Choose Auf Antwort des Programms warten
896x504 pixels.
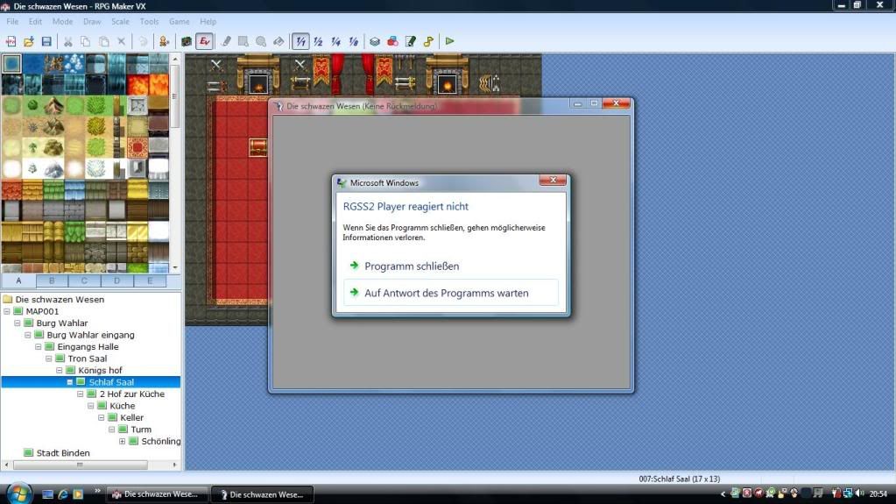[x=450, y=293]
